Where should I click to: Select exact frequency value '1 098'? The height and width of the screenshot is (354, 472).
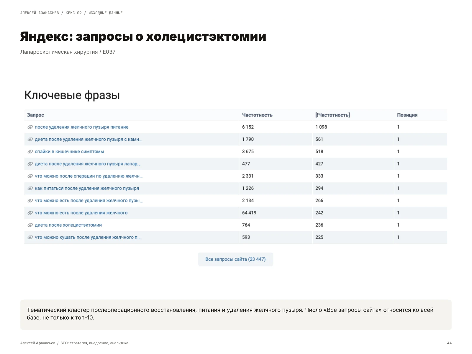point(321,127)
